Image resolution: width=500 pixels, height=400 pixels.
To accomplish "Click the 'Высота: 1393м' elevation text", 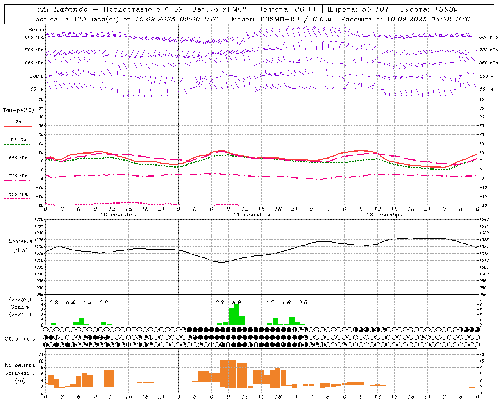I will [429, 9].
